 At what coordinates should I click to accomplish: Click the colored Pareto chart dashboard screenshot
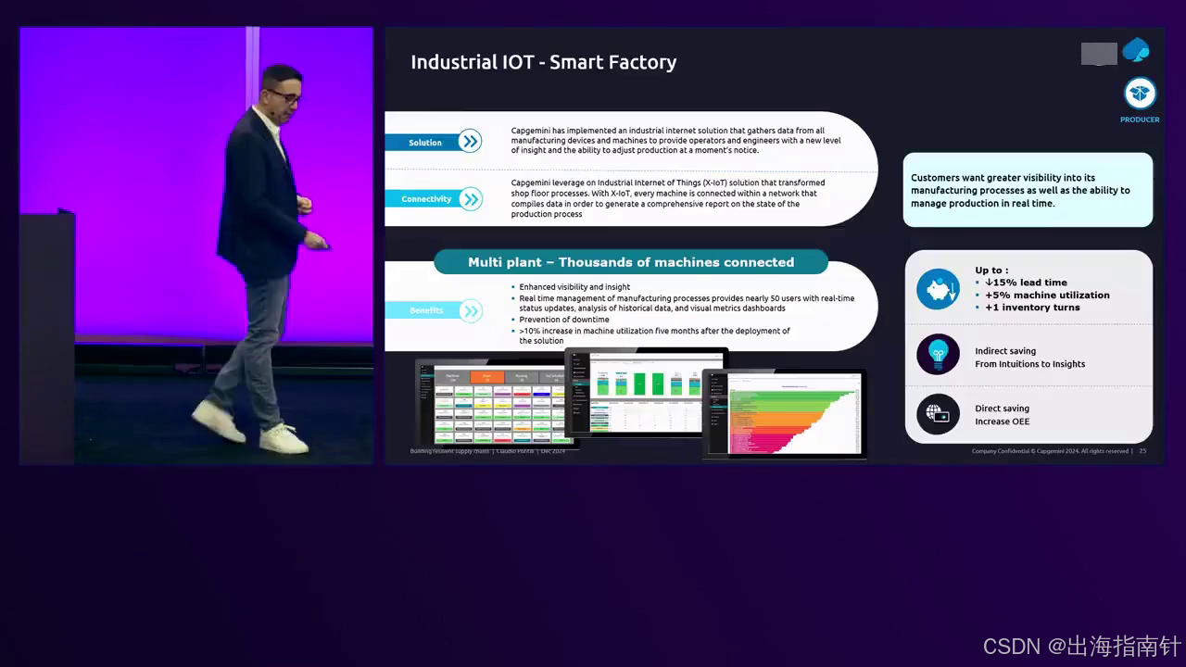[786, 413]
